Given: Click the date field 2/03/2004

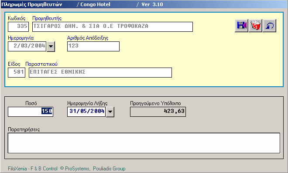Looking at the screenshot, I should (27, 47).
